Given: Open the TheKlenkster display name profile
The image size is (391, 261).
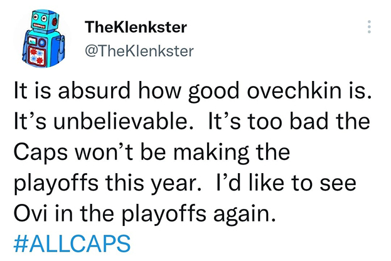Looking at the screenshot, I should coord(134,28).
